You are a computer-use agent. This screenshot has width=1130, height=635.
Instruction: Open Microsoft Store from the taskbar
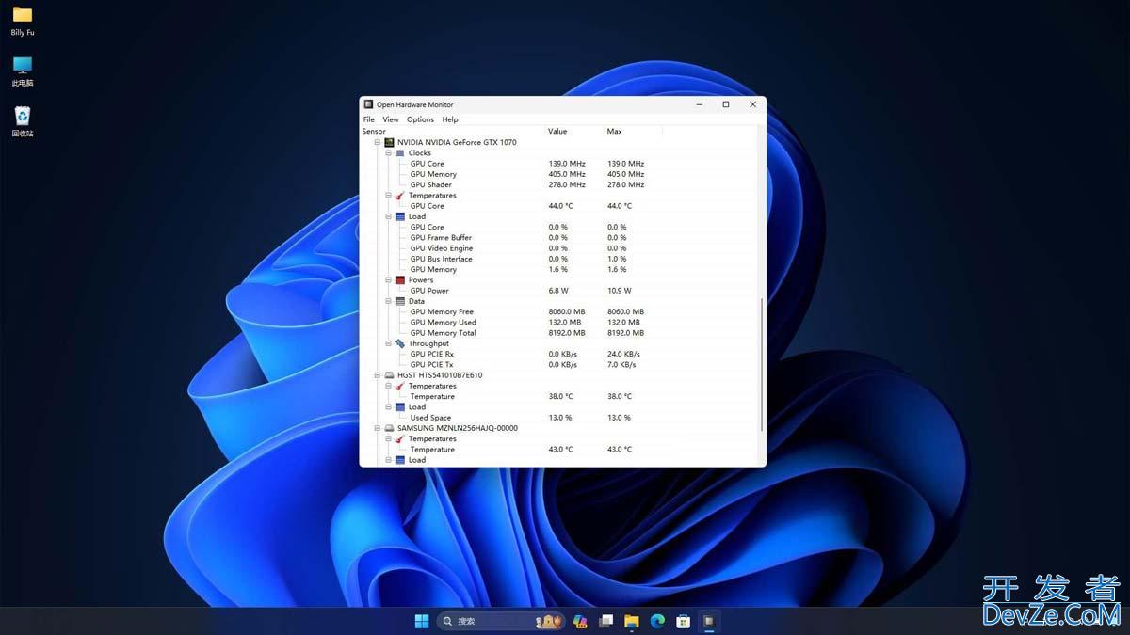[x=684, y=621]
